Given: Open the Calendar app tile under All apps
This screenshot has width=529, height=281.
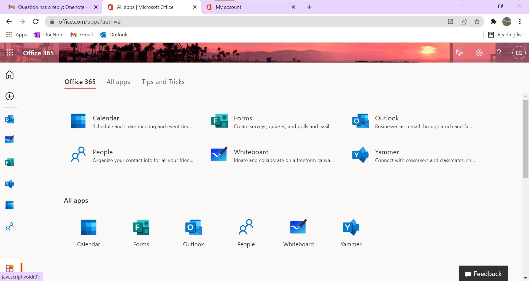Looking at the screenshot, I should pyautogui.click(x=88, y=233).
